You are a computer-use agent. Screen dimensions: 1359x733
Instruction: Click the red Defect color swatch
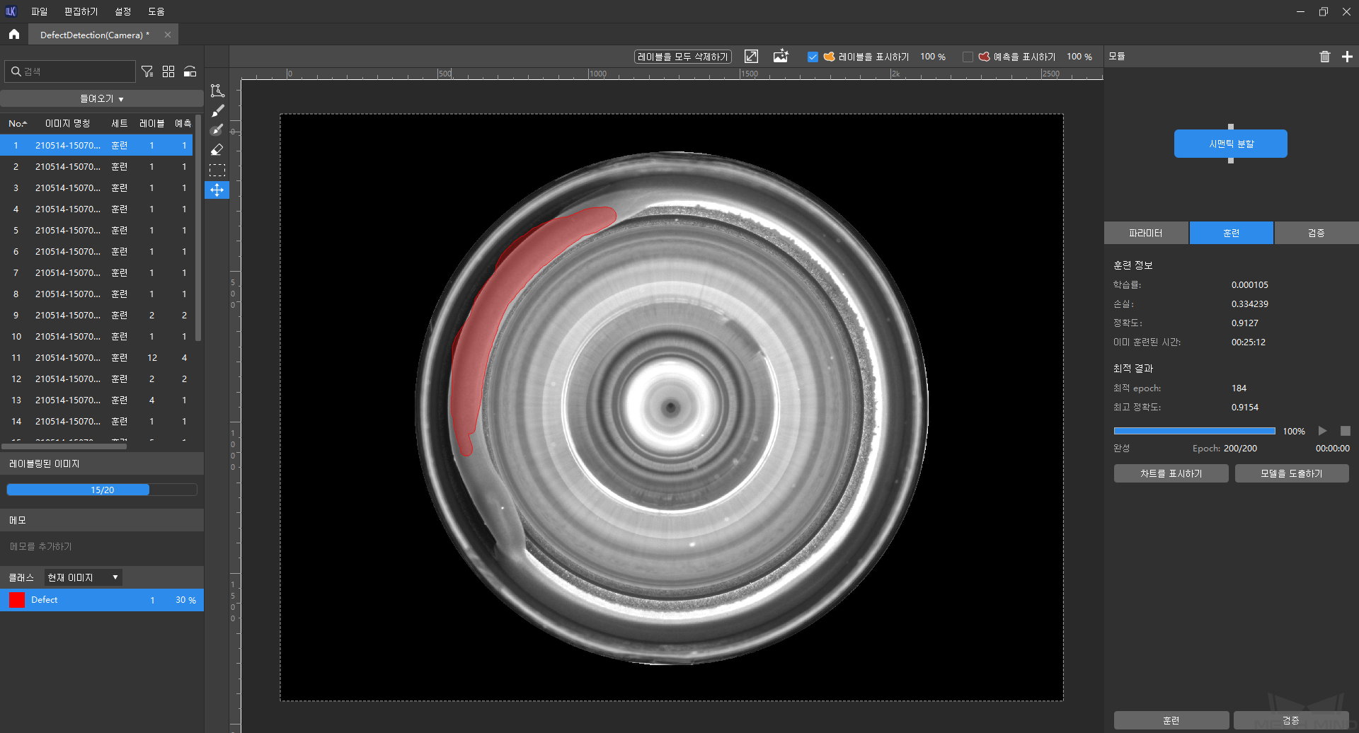(17, 600)
